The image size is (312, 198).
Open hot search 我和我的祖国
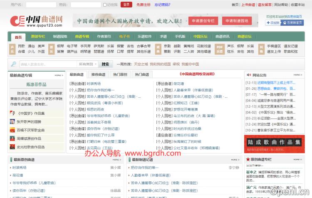160,64
